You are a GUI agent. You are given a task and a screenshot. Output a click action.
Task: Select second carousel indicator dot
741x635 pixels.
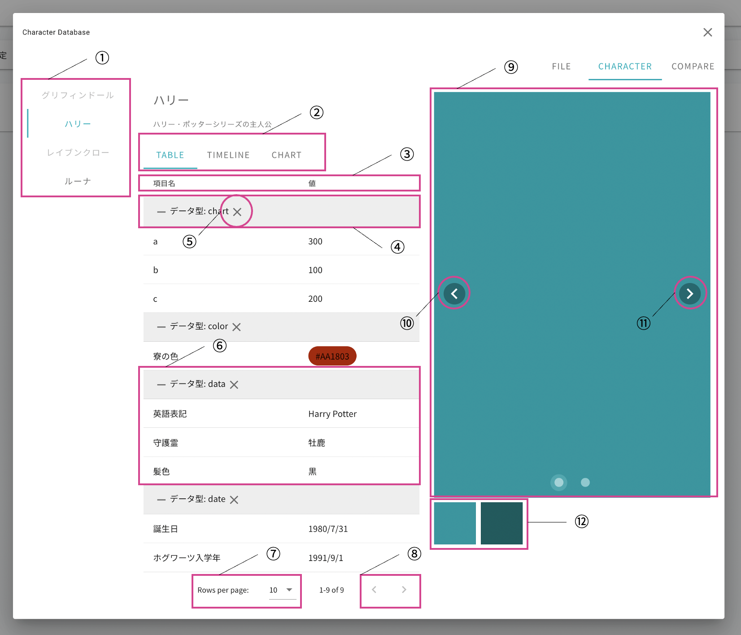[x=585, y=483]
